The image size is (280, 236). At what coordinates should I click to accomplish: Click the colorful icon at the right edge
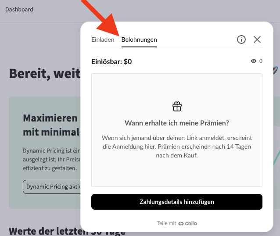tap(276, 70)
